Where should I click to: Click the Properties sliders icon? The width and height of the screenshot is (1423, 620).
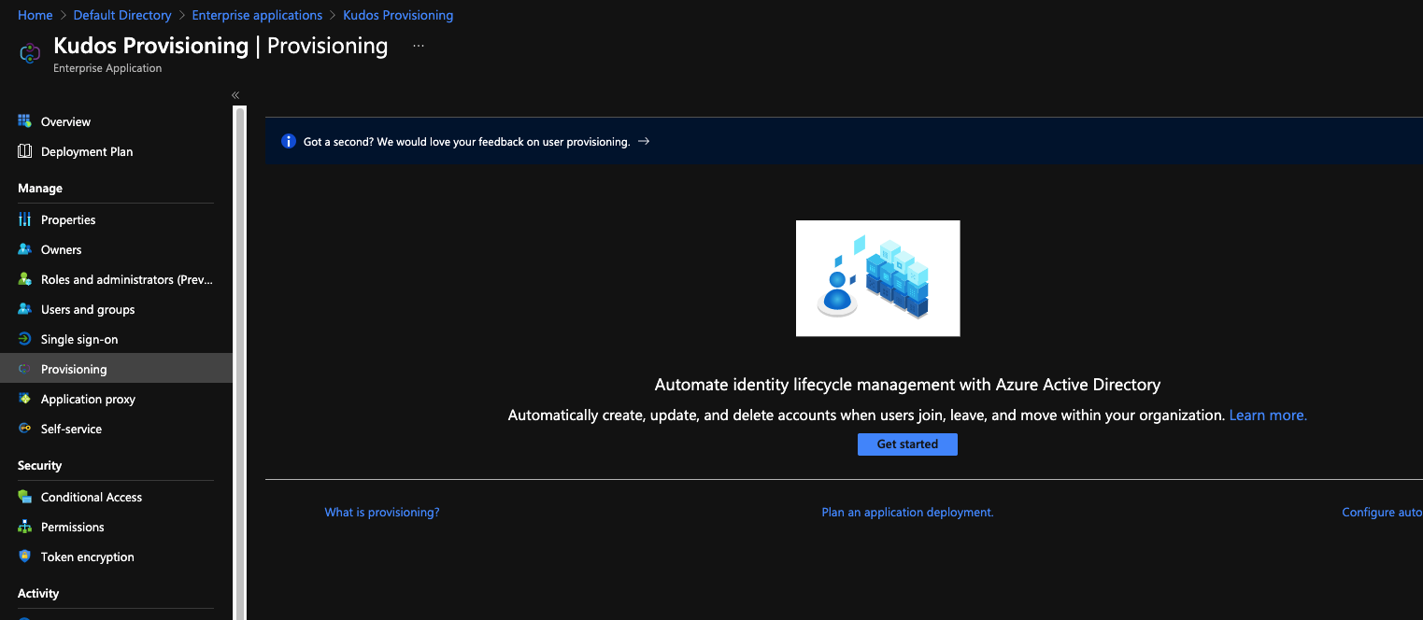(24, 219)
